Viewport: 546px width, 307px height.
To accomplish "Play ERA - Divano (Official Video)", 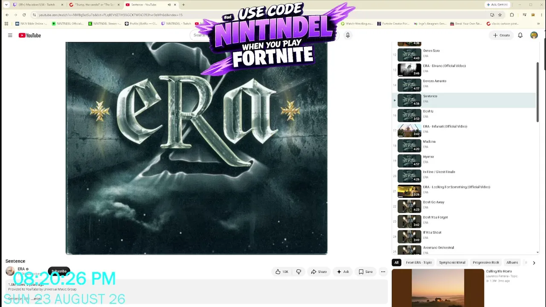I will tap(464, 70).
